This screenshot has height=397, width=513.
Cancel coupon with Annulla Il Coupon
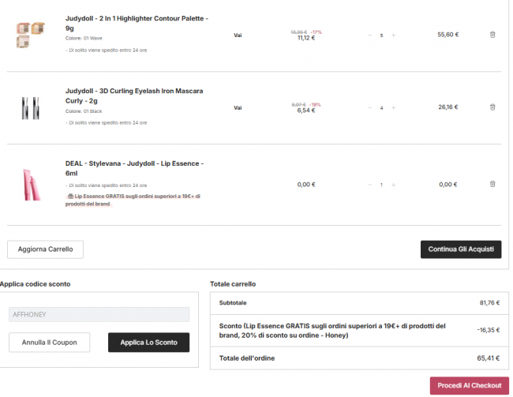tap(49, 343)
